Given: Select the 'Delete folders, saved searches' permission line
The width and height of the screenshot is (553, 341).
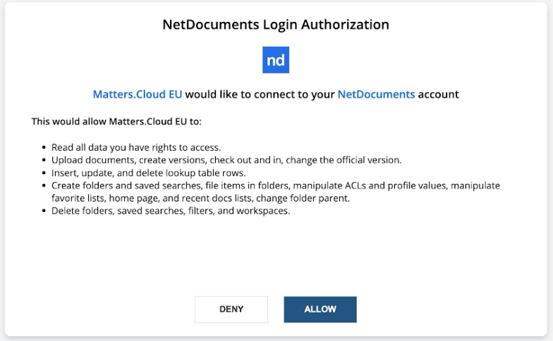Looking at the screenshot, I should pos(171,211).
